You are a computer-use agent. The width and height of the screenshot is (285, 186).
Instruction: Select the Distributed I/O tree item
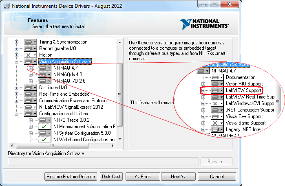click(53, 88)
